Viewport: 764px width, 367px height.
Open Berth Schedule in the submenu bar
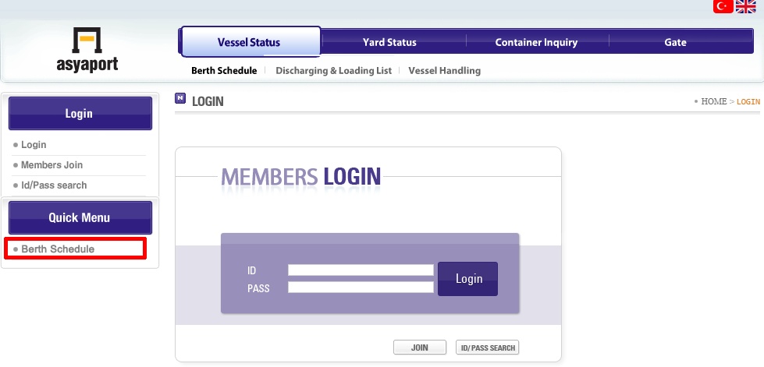click(x=224, y=71)
